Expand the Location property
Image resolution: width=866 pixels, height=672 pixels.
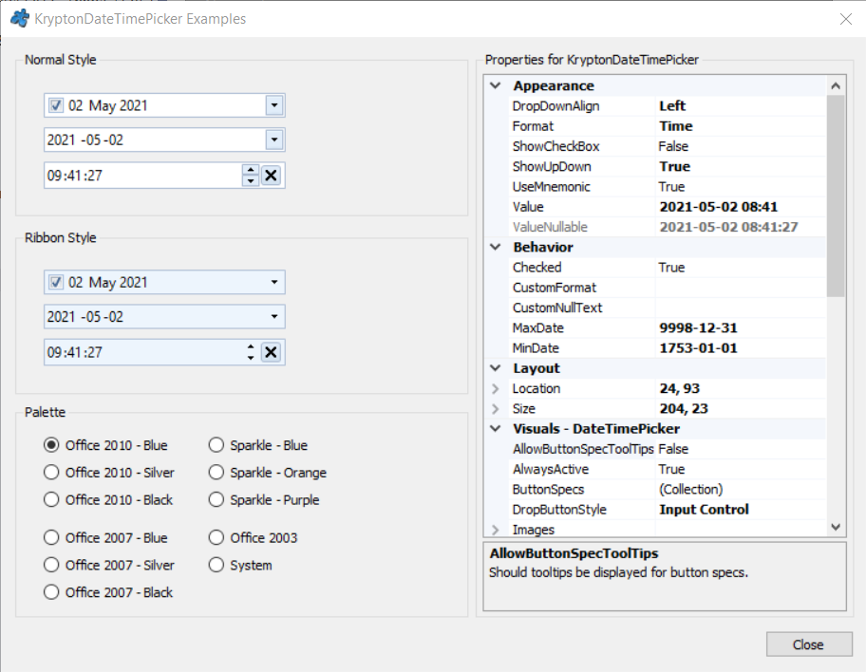496,388
